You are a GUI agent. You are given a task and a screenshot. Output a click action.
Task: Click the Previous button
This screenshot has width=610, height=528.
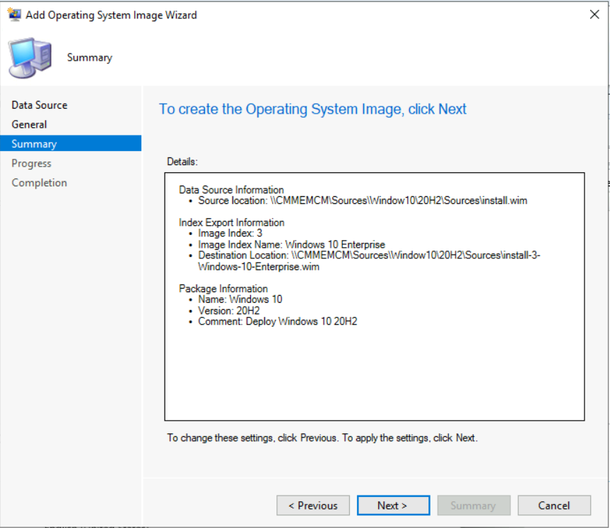coord(313,505)
